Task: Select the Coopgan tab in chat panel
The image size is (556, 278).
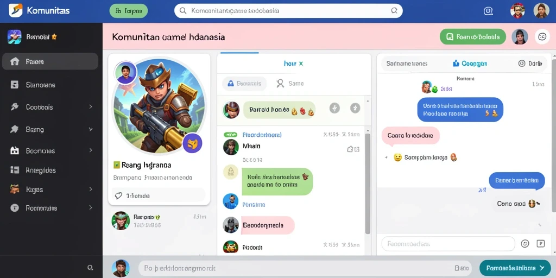Action: [x=470, y=64]
